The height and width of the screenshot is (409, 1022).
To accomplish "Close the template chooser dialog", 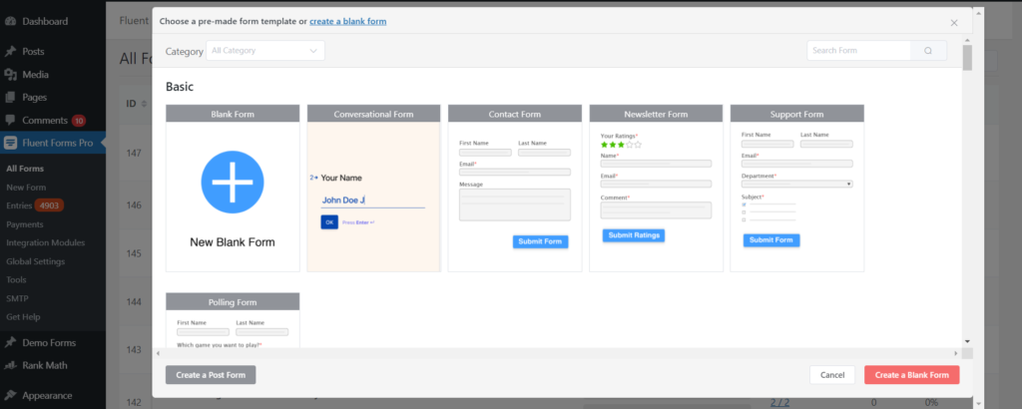I will (x=953, y=21).
